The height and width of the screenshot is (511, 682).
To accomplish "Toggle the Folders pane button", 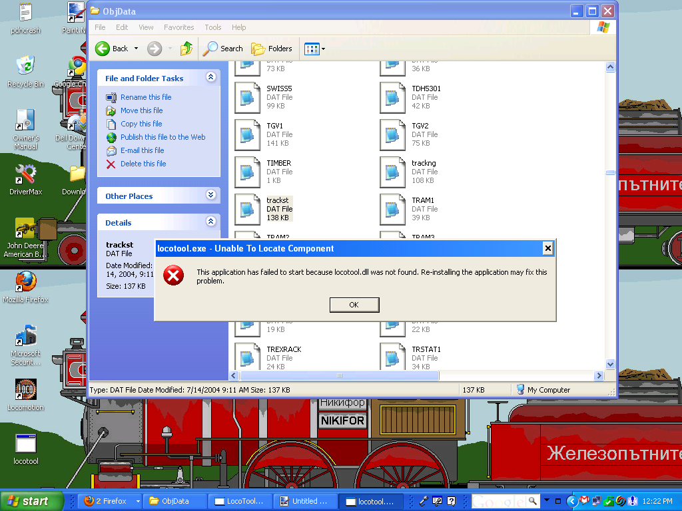I will (x=272, y=48).
